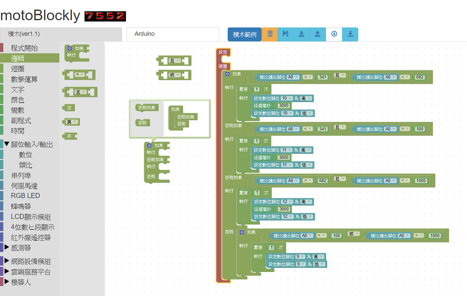Open the A0 pin dropdown beside < 100 in the nested 如果
The height and width of the screenshot is (296, 467).
click(307, 236)
